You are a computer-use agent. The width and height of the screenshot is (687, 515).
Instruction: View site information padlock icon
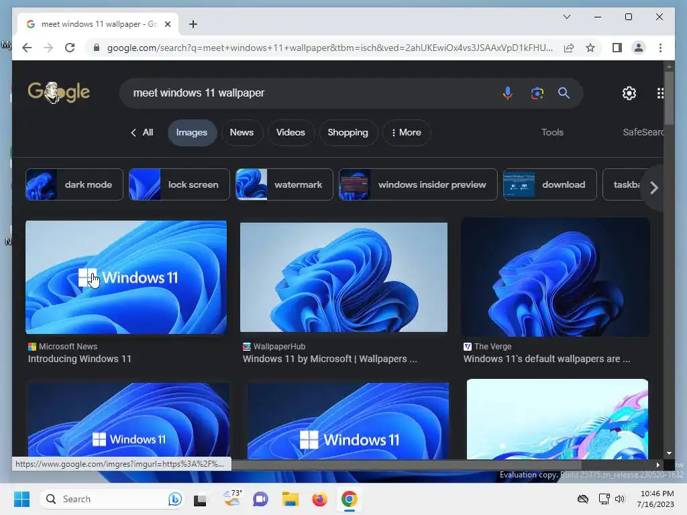97,48
